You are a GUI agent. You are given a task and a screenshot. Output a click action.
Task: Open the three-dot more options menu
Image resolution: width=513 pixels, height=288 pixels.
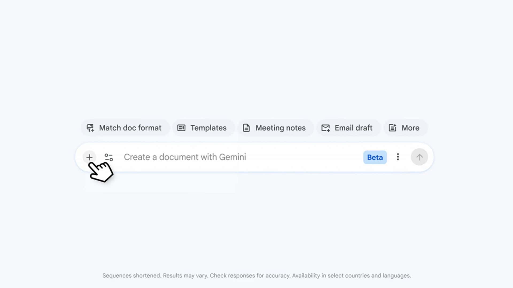[398, 157]
